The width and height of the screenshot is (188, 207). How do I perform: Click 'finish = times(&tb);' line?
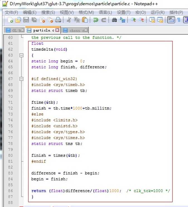point(56,155)
